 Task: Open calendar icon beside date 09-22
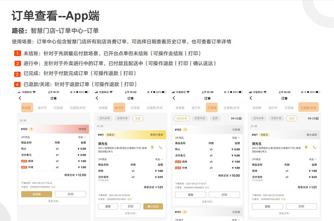point(240,118)
